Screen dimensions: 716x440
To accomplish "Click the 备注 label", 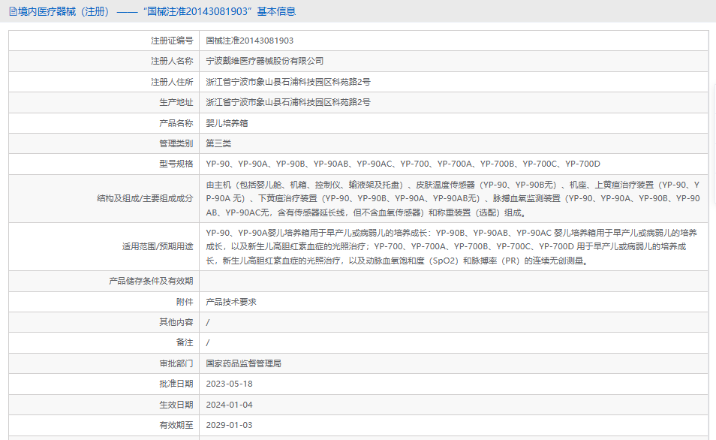I will point(185,342).
